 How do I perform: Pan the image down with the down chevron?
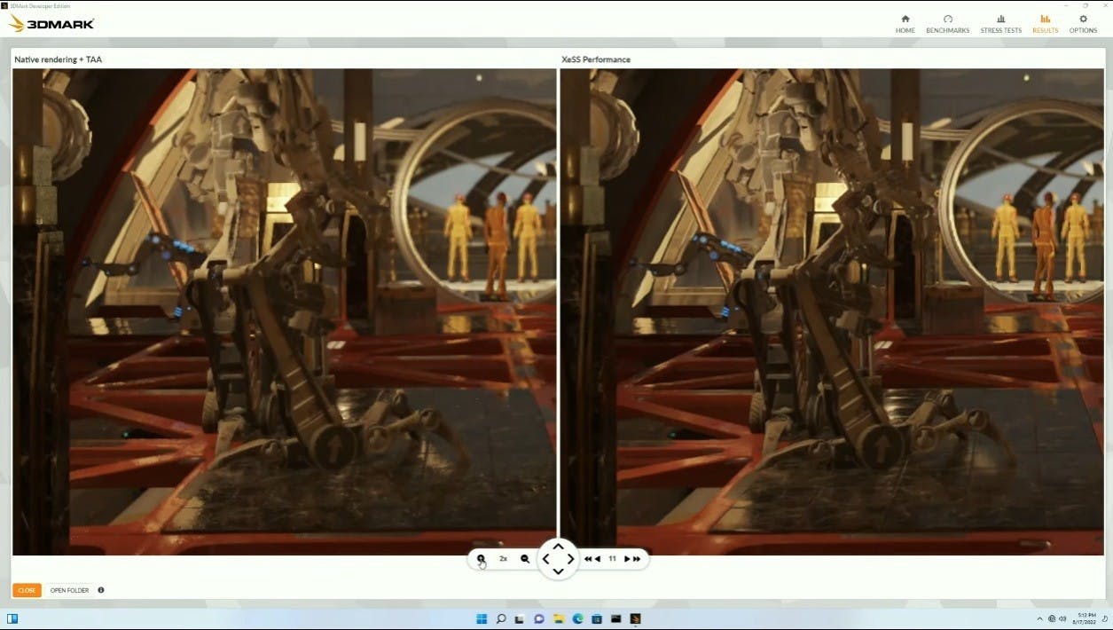(x=558, y=571)
